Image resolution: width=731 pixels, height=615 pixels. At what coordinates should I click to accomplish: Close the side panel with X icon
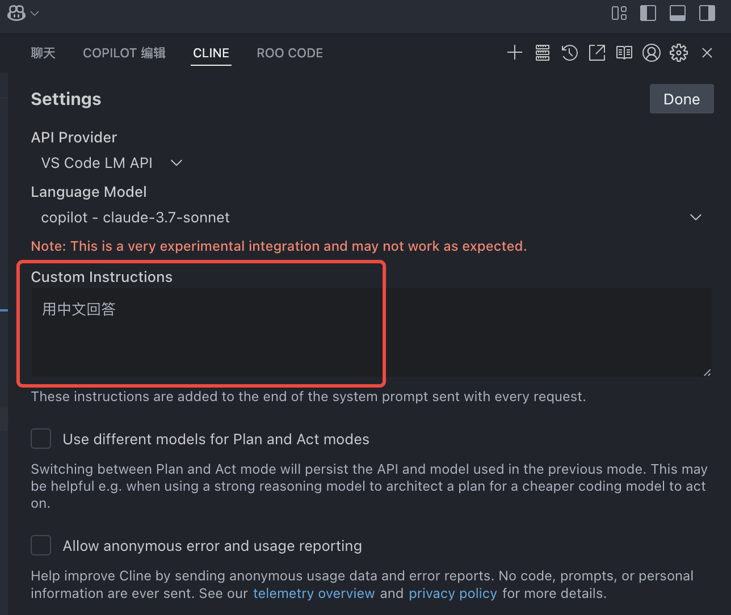coord(707,53)
